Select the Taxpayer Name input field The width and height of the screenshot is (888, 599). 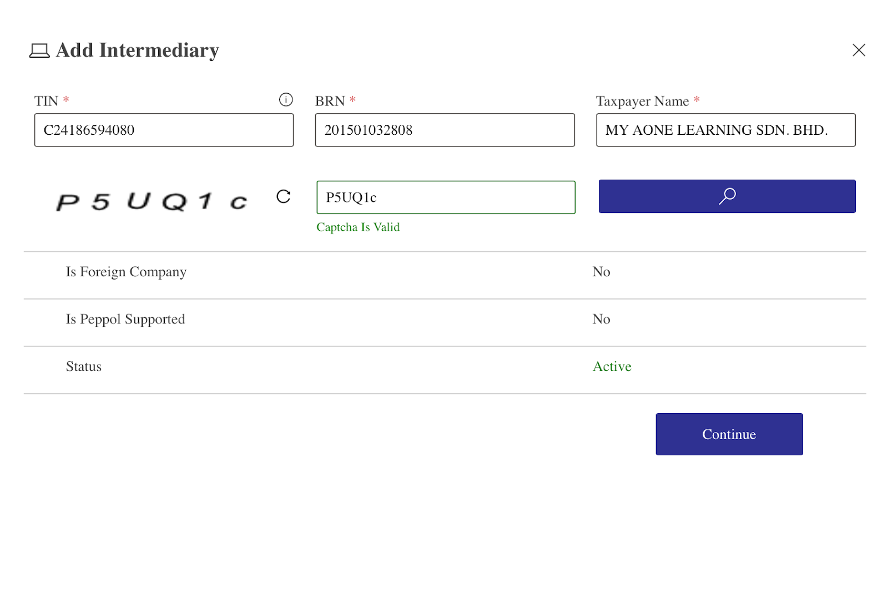pyautogui.click(x=726, y=130)
